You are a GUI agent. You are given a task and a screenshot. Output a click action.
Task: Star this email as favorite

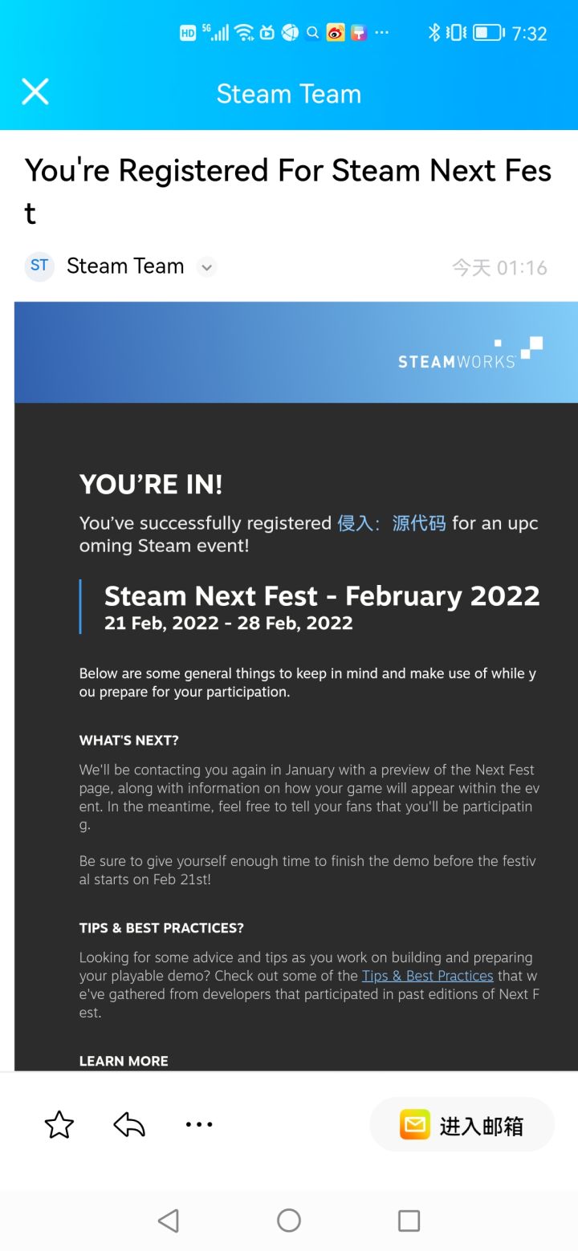click(59, 1125)
